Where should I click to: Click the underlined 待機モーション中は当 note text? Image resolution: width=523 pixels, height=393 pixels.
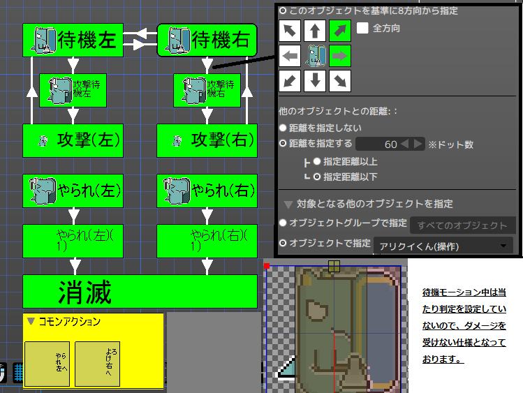464,292
